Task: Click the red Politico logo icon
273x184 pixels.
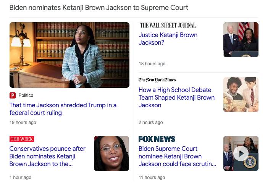Action: pyautogui.click(x=13, y=95)
